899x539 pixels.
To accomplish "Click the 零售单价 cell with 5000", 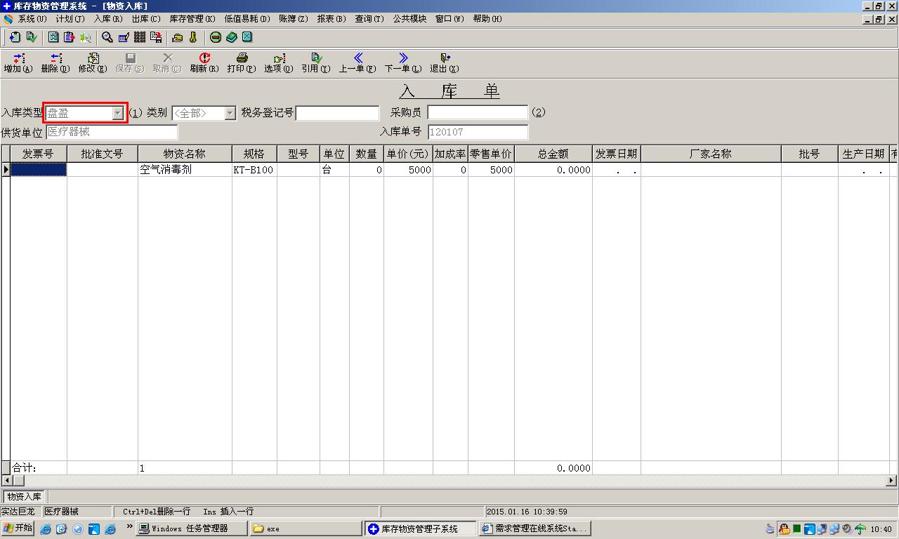I will (x=492, y=170).
